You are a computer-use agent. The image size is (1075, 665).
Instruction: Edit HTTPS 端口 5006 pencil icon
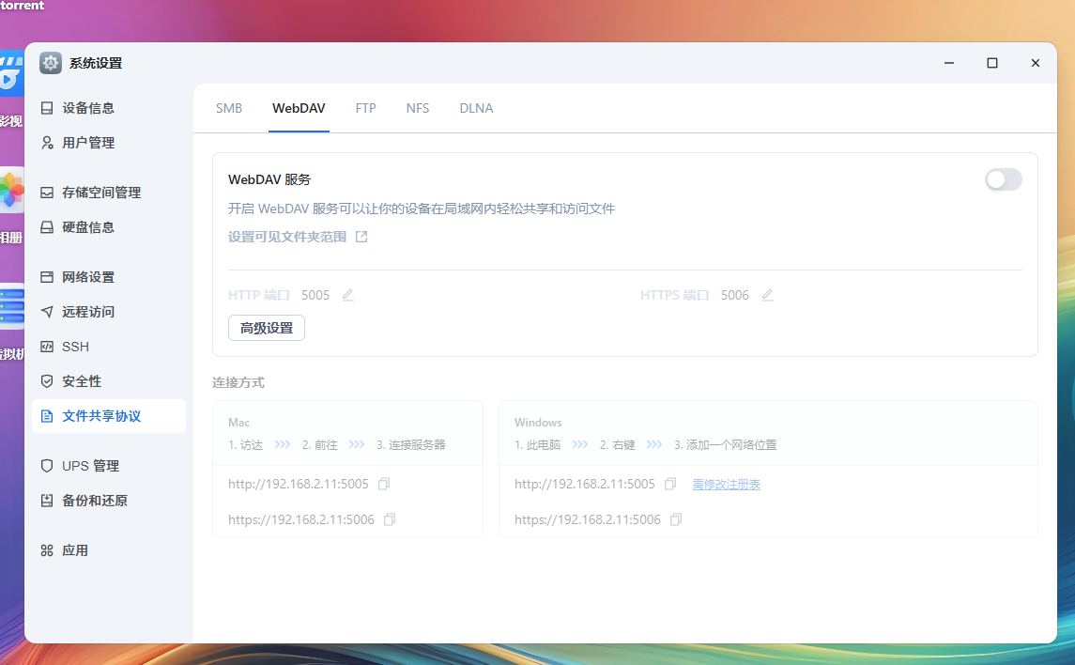[768, 295]
